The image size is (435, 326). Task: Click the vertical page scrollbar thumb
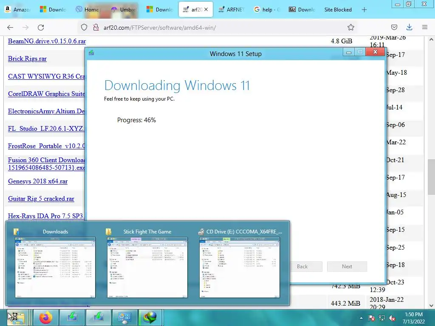coord(431,177)
